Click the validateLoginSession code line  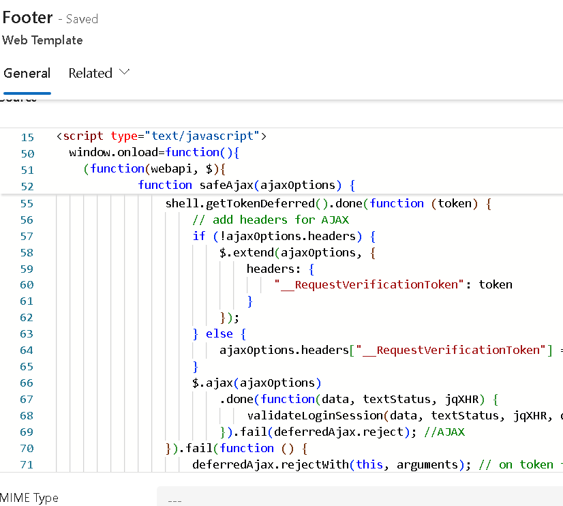point(405,416)
